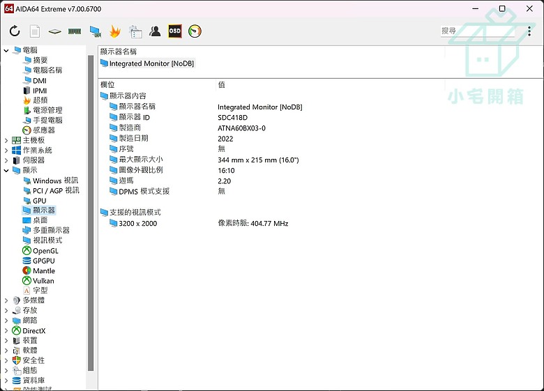This screenshot has width=544, height=391.
Task: Click the Refresh toolbar icon
Action: pyautogui.click(x=15, y=31)
